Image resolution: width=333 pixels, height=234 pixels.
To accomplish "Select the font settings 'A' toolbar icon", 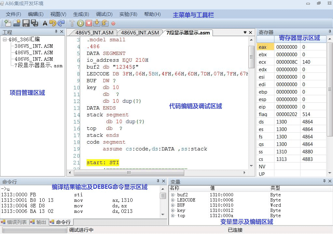I will tap(45, 23).
